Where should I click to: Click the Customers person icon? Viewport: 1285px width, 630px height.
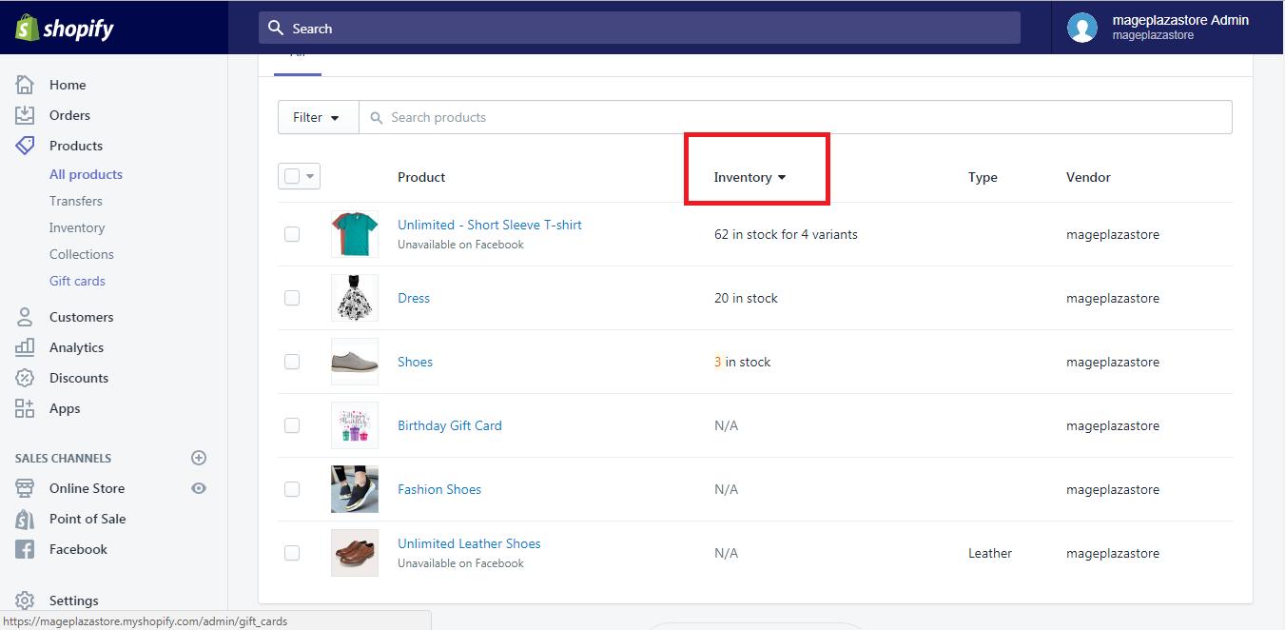point(25,317)
